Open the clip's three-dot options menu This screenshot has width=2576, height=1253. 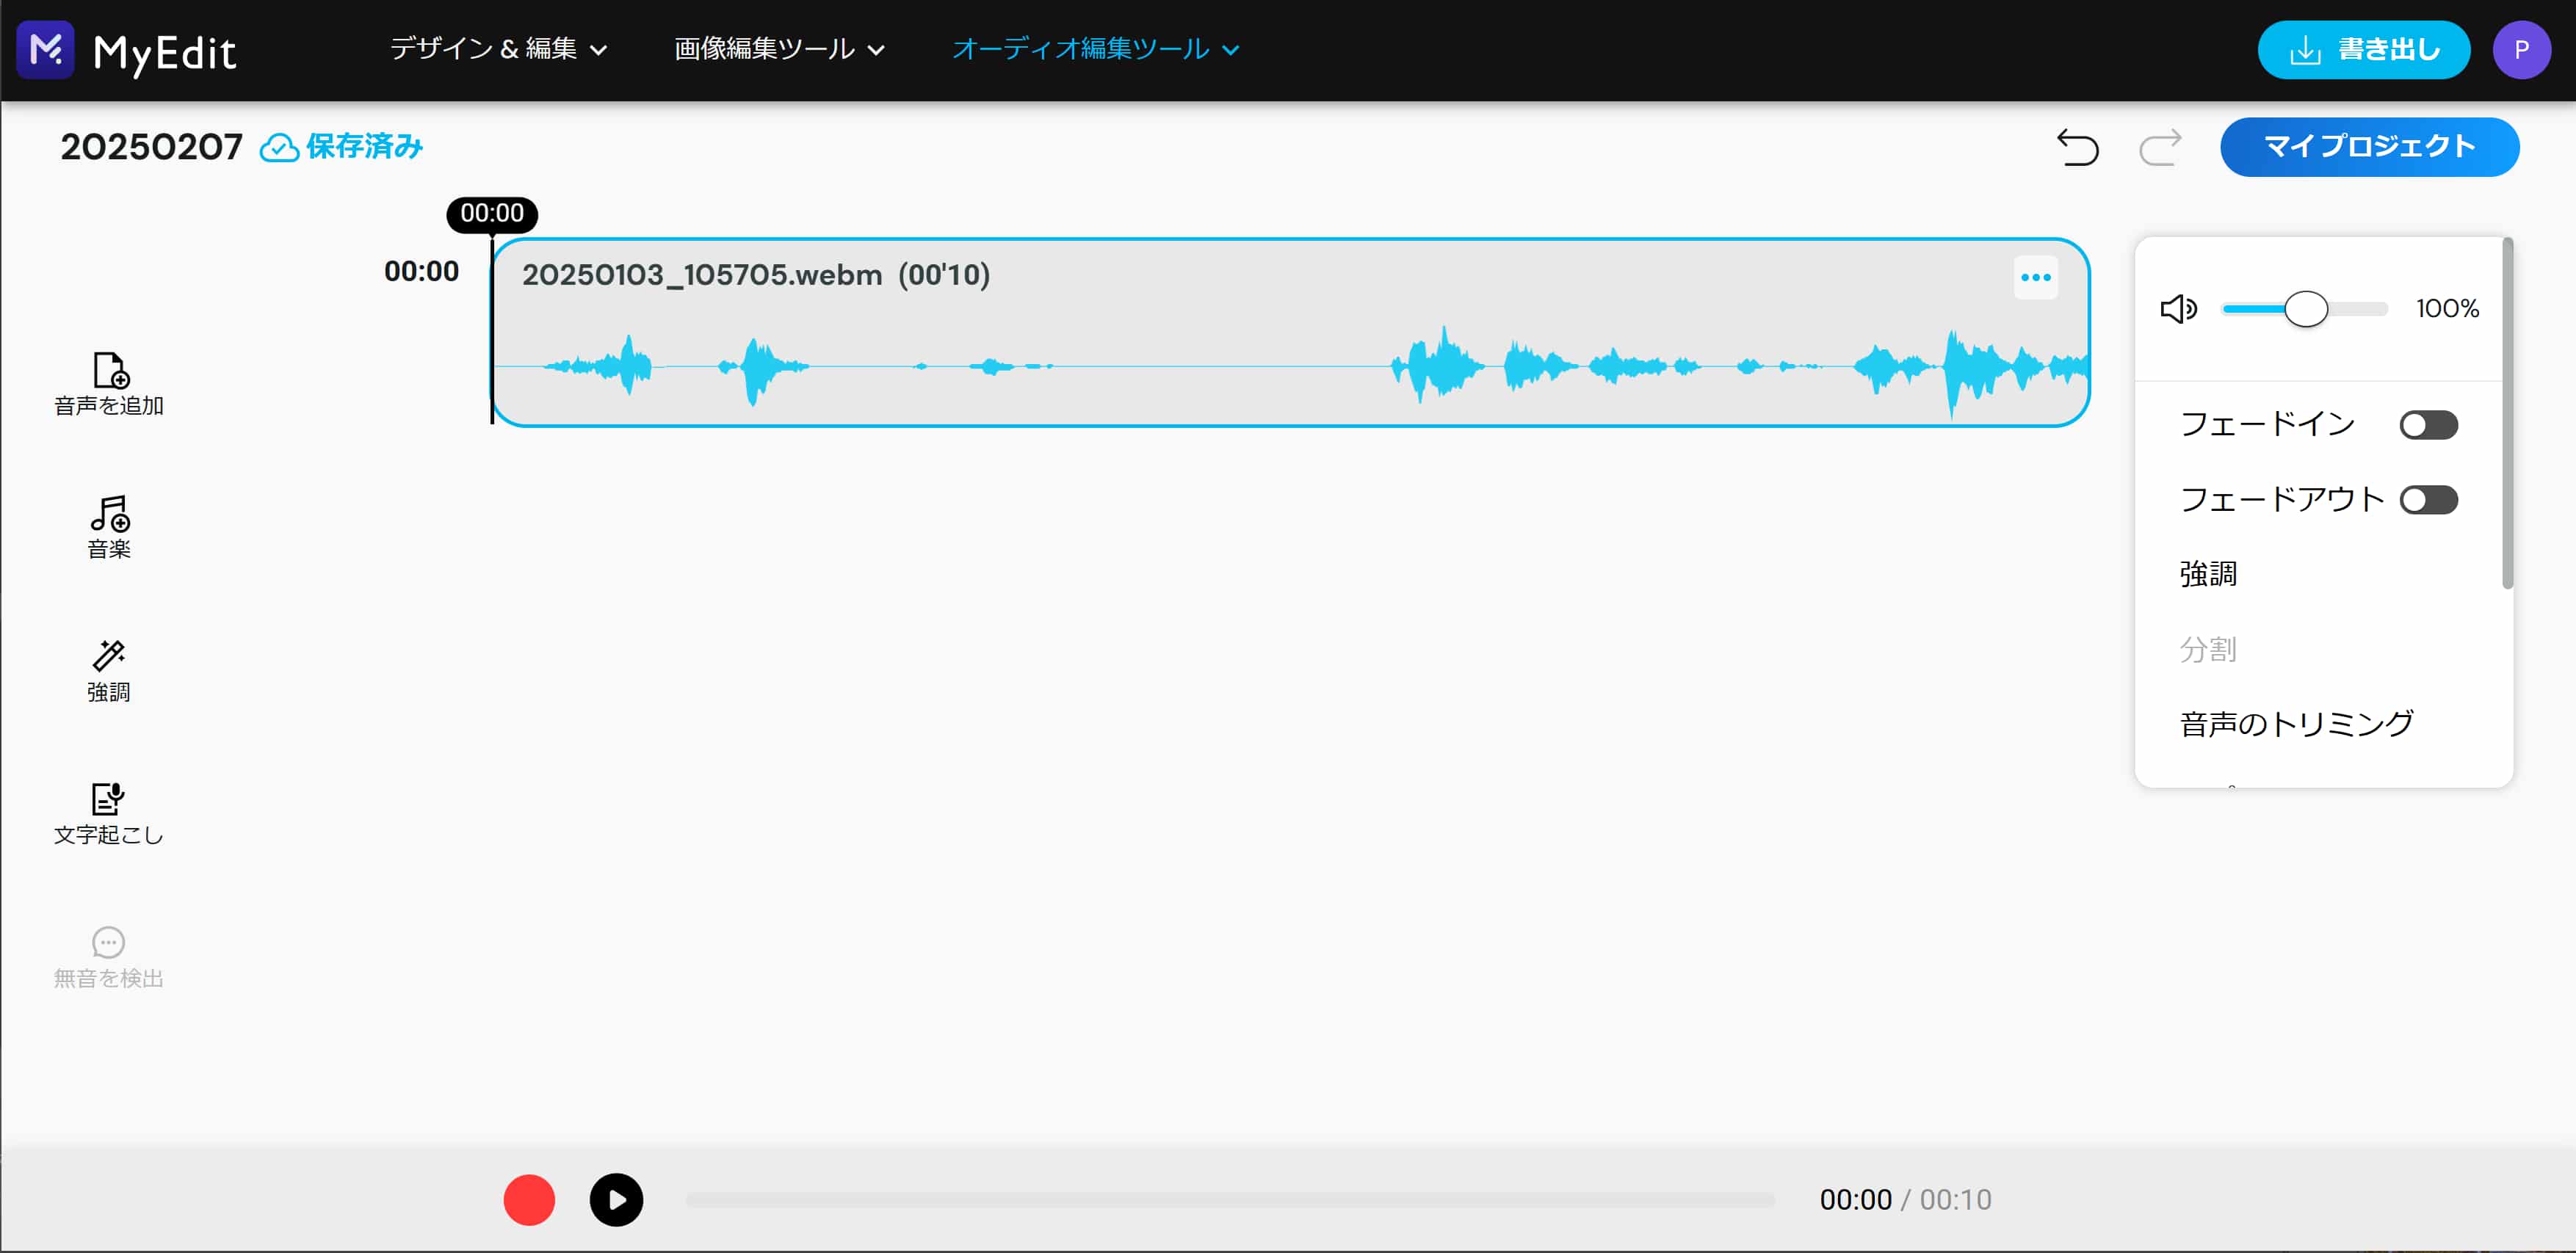click(2035, 278)
